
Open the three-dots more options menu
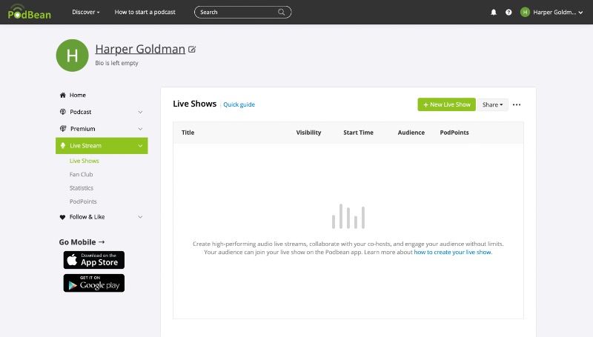coord(517,104)
